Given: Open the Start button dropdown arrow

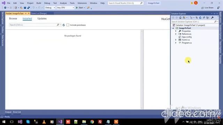Looking at the screenshot, I should 84,8.
